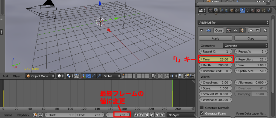This screenshot has height=118, width=276.
Task: Click the first visible layer button
Action: pyautogui.click(x=124, y=75)
